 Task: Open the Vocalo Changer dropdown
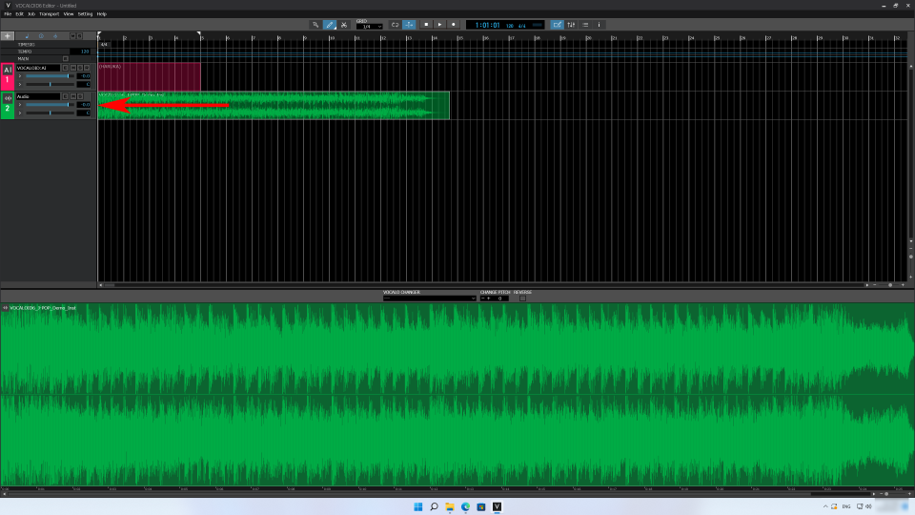click(429, 299)
